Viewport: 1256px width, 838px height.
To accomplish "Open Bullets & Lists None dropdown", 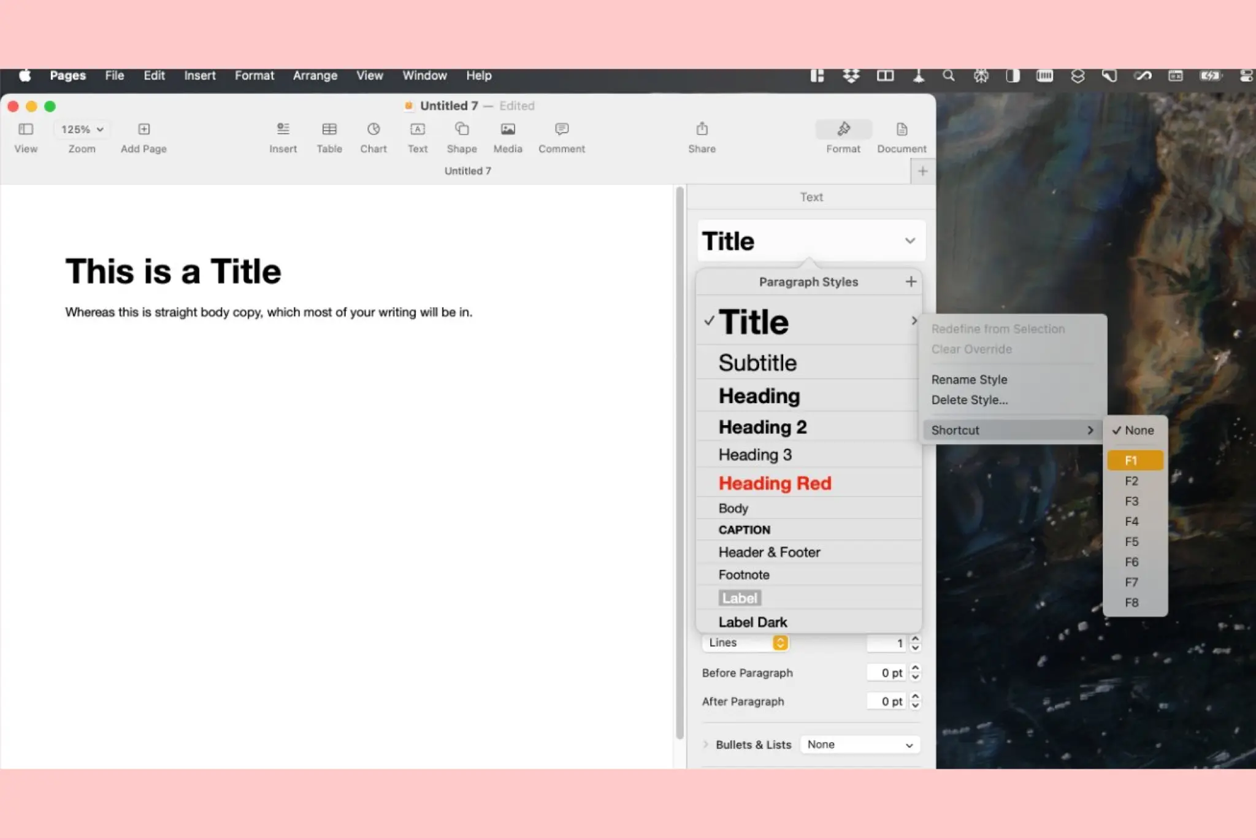I will 860,744.
